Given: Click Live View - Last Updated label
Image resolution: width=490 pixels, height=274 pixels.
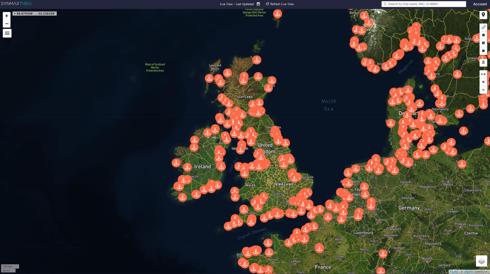Looking at the screenshot, I should [237, 4].
